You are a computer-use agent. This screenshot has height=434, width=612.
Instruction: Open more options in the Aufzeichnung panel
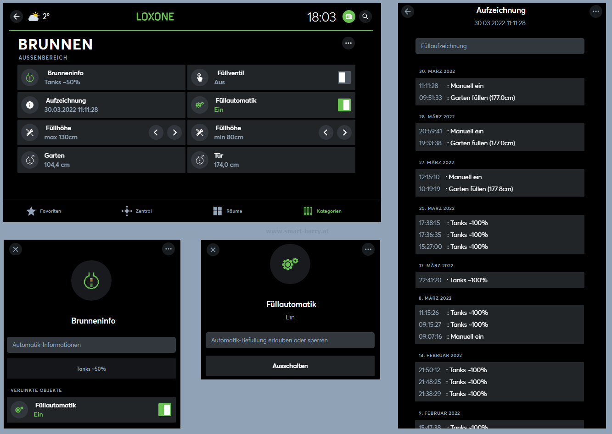point(596,11)
